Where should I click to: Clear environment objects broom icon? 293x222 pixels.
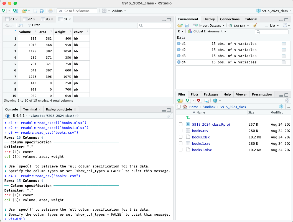tap(255, 25)
